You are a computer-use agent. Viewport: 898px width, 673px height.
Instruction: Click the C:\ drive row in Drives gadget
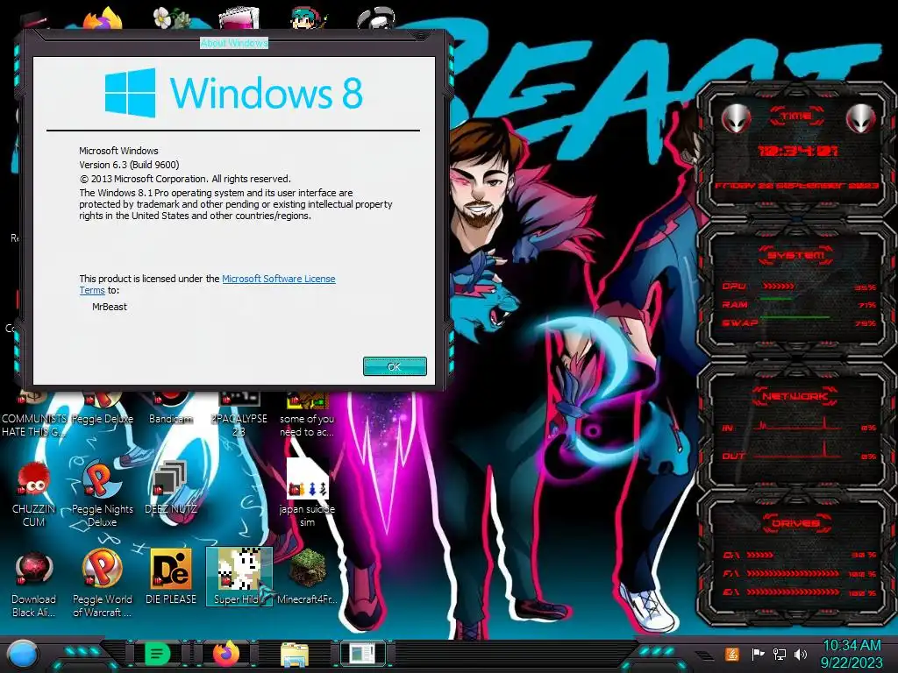(x=799, y=555)
